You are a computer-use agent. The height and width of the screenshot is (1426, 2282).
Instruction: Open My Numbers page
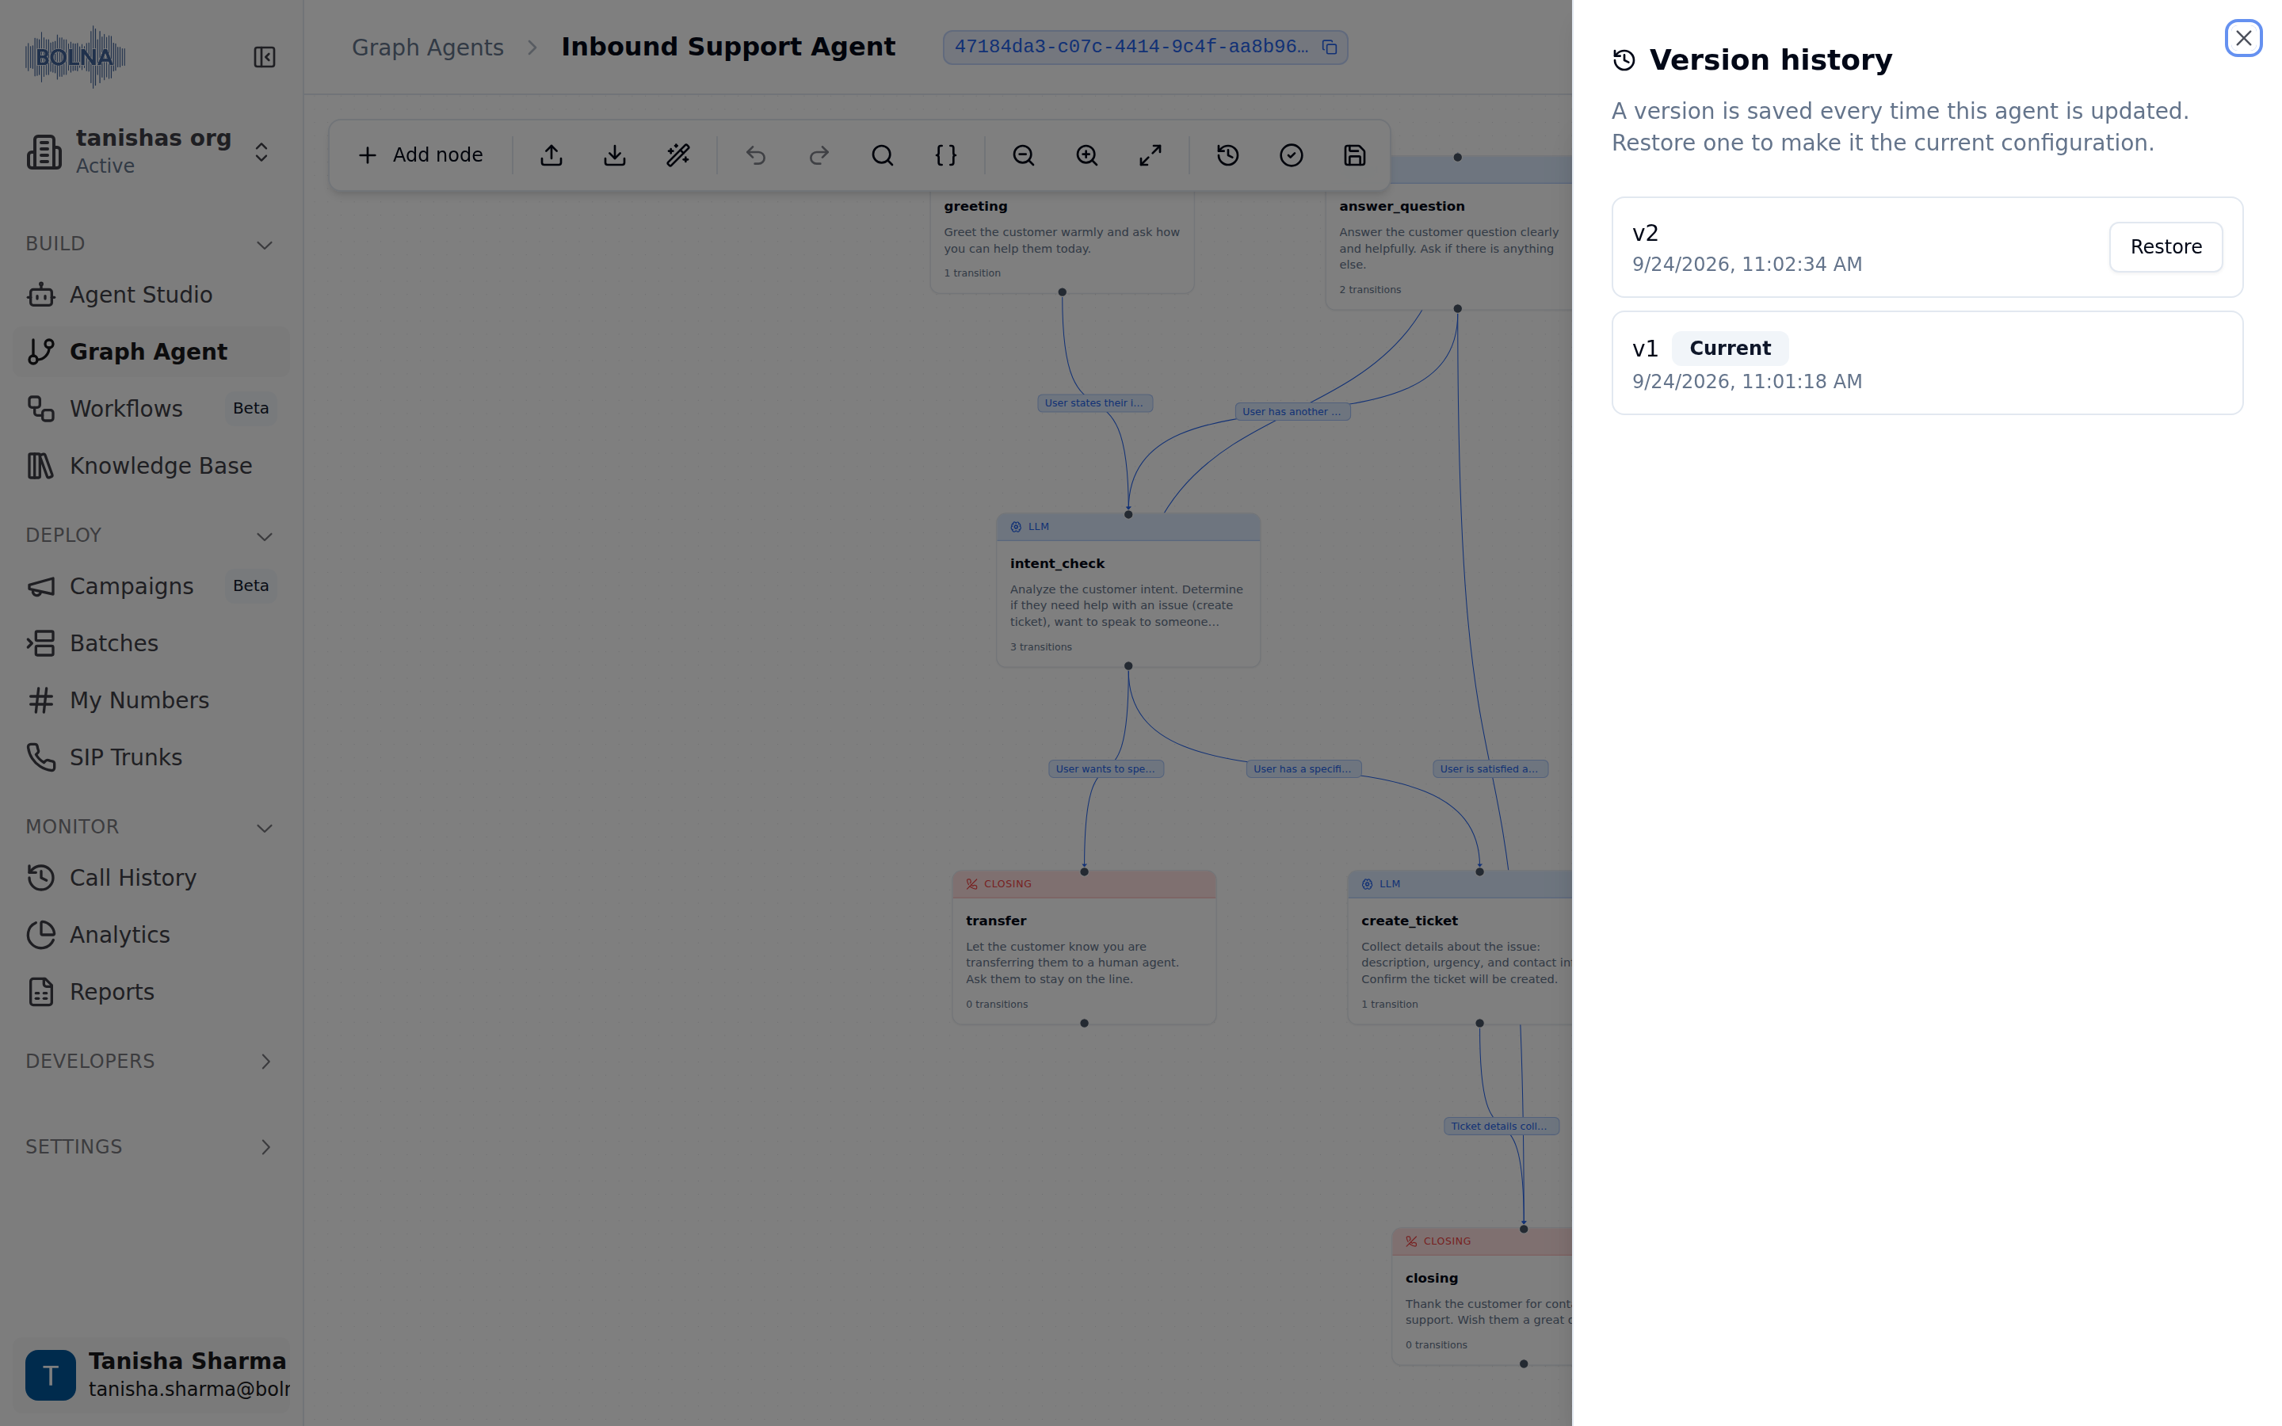(151, 701)
